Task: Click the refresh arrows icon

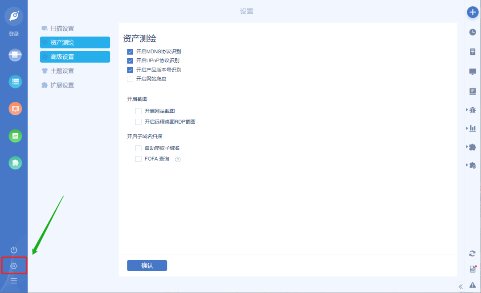Action: 473,253
